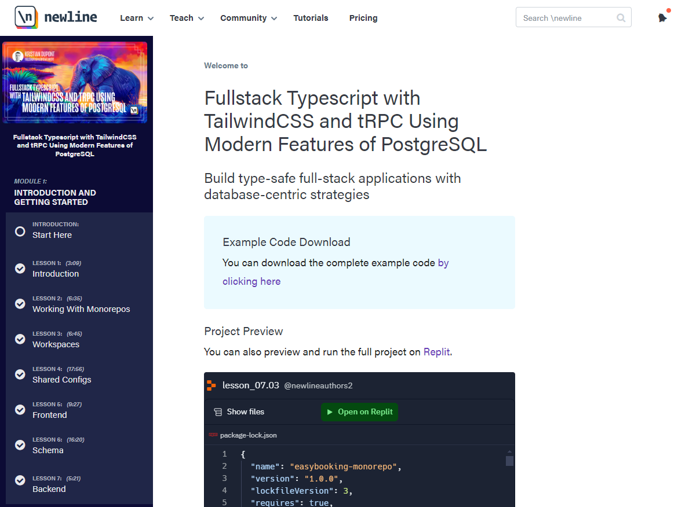Click the sidebar course title text
689x507 pixels.
(75, 145)
